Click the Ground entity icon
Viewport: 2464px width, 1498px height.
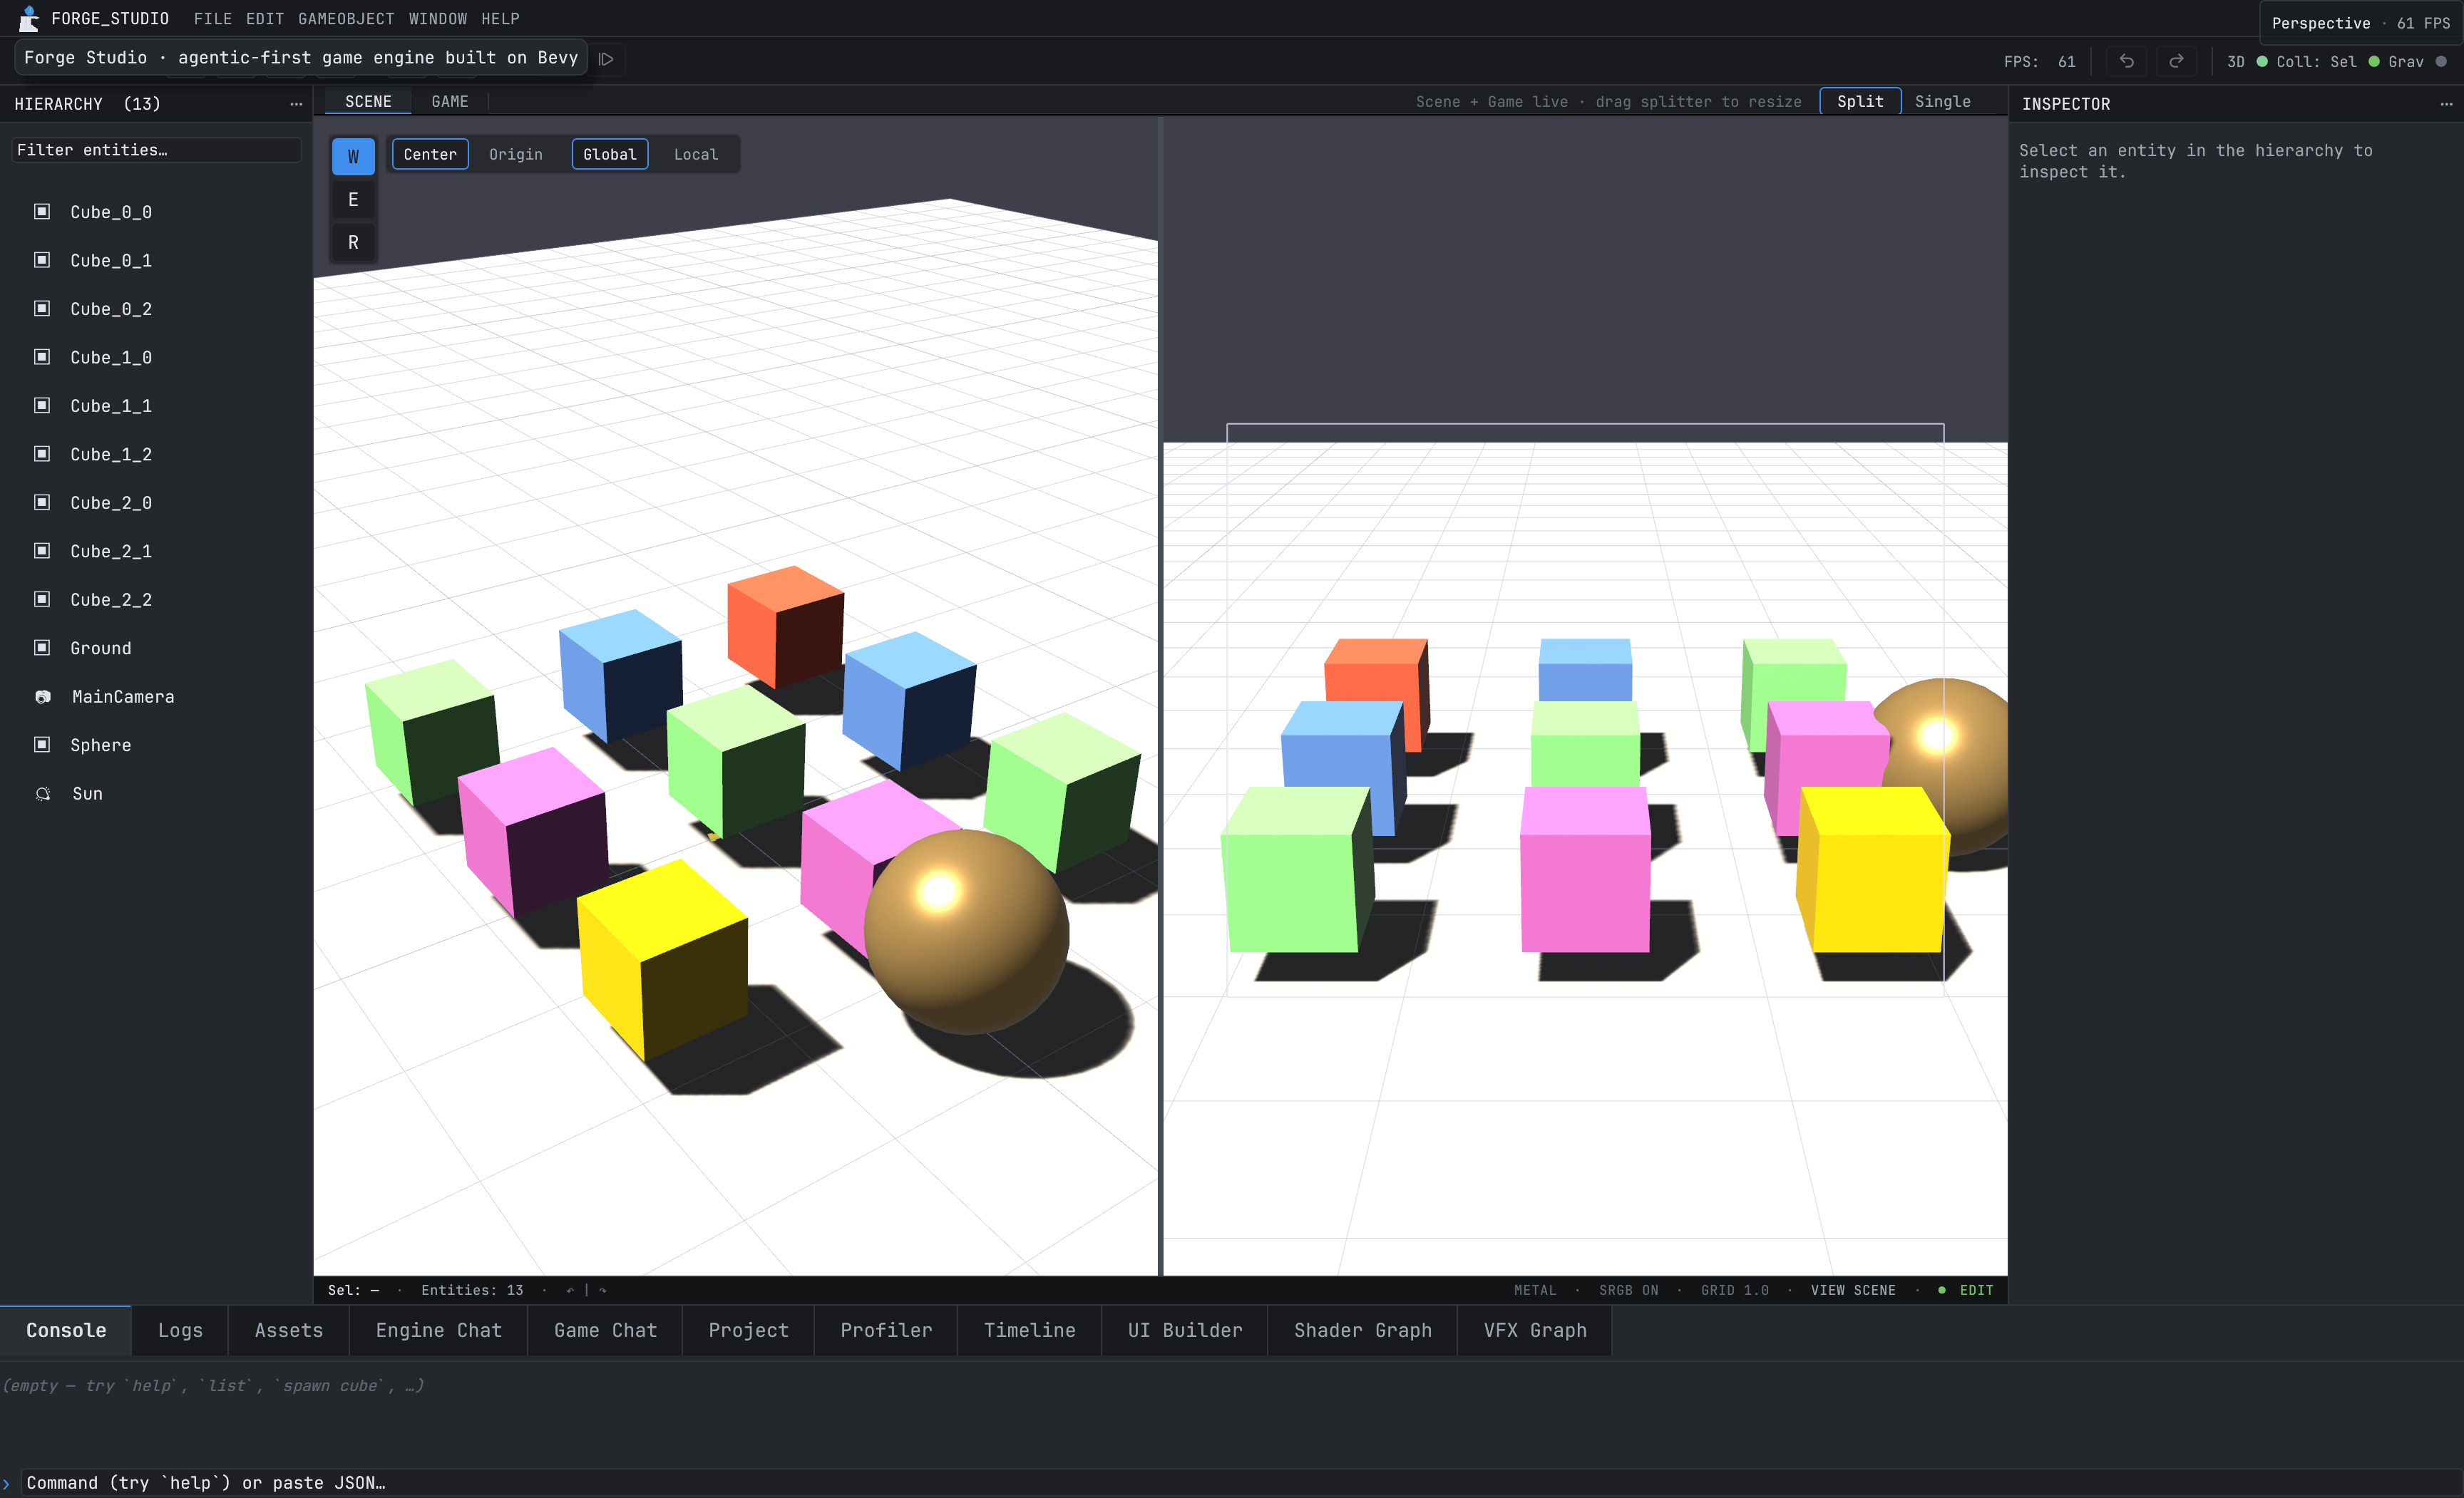[x=42, y=648]
